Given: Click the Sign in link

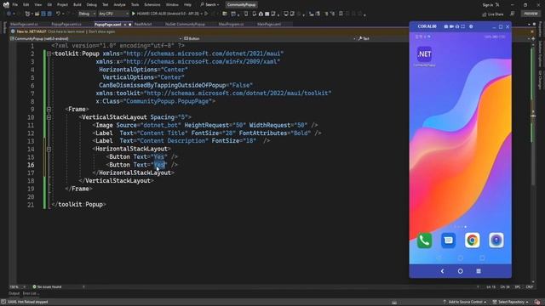Looking at the screenshot, I should (488, 5).
